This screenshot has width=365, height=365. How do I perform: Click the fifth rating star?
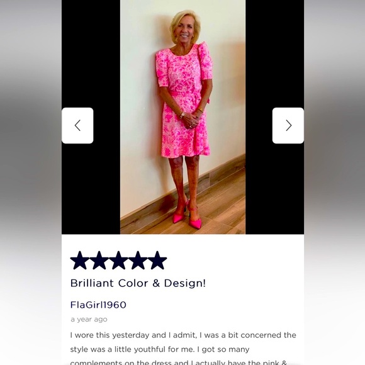coord(157,261)
